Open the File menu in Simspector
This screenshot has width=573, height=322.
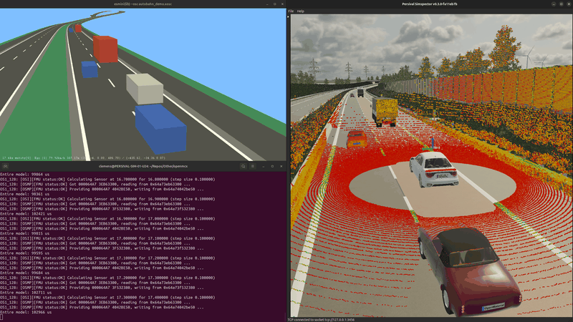[291, 11]
